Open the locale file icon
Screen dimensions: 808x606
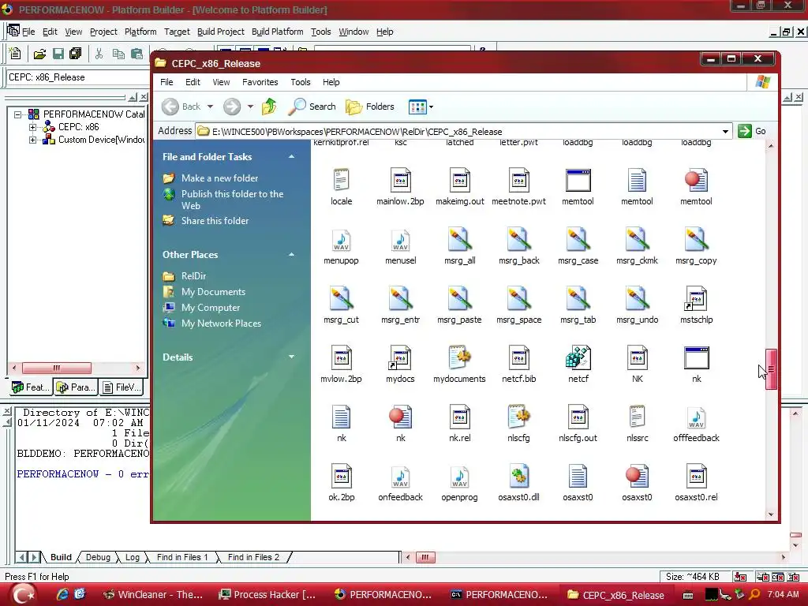point(341,180)
